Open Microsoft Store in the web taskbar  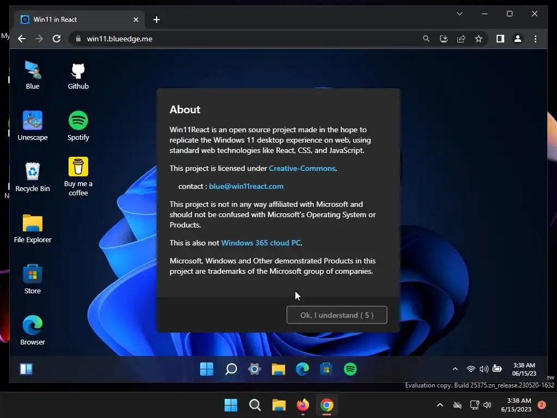pos(326,369)
